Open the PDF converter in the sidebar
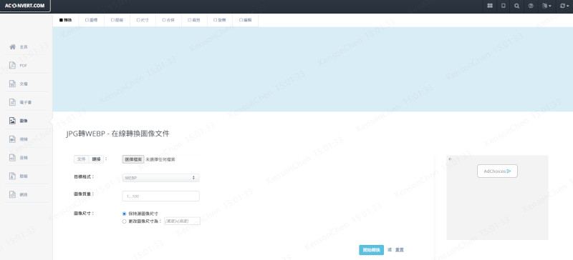The width and height of the screenshot is (573, 260). click(x=12, y=66)
